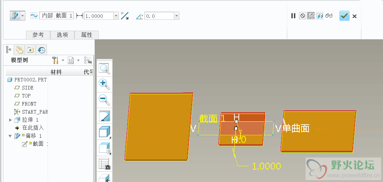Click the angle value 0.0 field
This screenshot has height=182, width=383.
pyautogui.click(x=159, y=16)
